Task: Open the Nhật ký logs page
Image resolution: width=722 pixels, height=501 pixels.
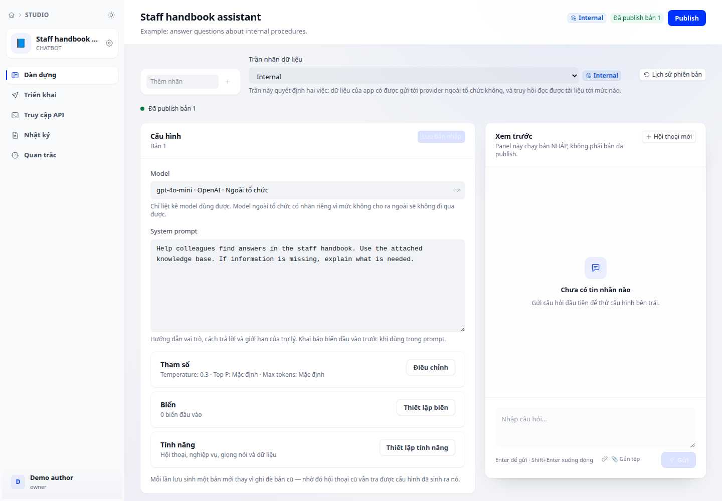Action: (62, 135)
